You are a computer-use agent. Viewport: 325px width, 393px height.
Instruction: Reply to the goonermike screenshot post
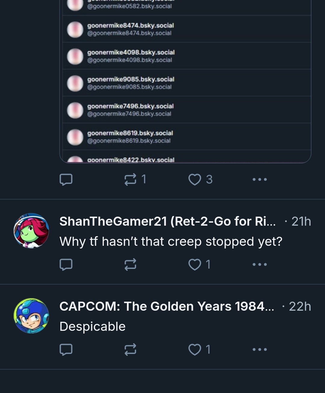[x=66, y=179]
